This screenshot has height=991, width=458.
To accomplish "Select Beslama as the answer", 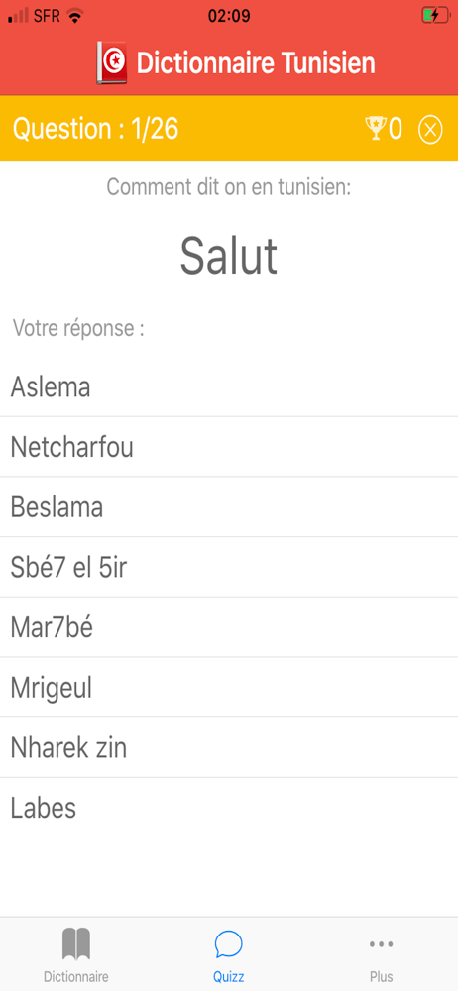I will (x=229, y=506).
